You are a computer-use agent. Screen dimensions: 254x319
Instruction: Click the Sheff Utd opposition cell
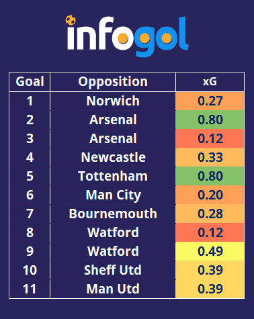click(113, 270)
